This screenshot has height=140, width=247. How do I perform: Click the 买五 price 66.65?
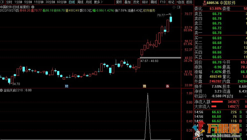click(217, 57)
